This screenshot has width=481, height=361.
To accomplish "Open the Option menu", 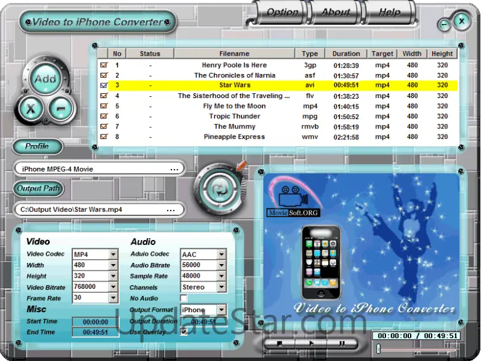I will pos(282,12).
